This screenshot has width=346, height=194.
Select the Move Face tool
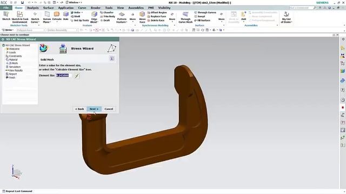pyautogui.click(x=142, y=17)
